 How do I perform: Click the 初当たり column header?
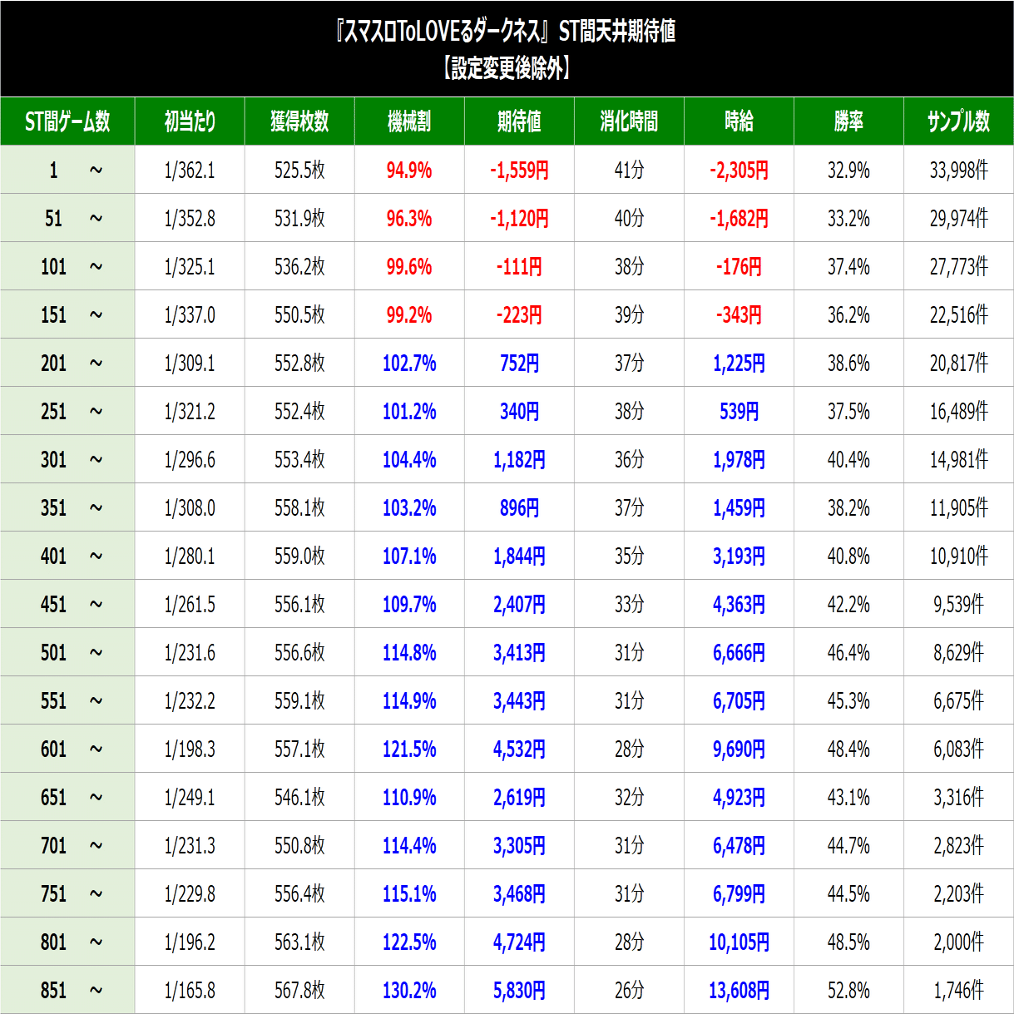click(190, 121)
